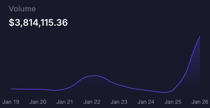
Task: Click the chart line above Jan 24
Action: point(146,90)
